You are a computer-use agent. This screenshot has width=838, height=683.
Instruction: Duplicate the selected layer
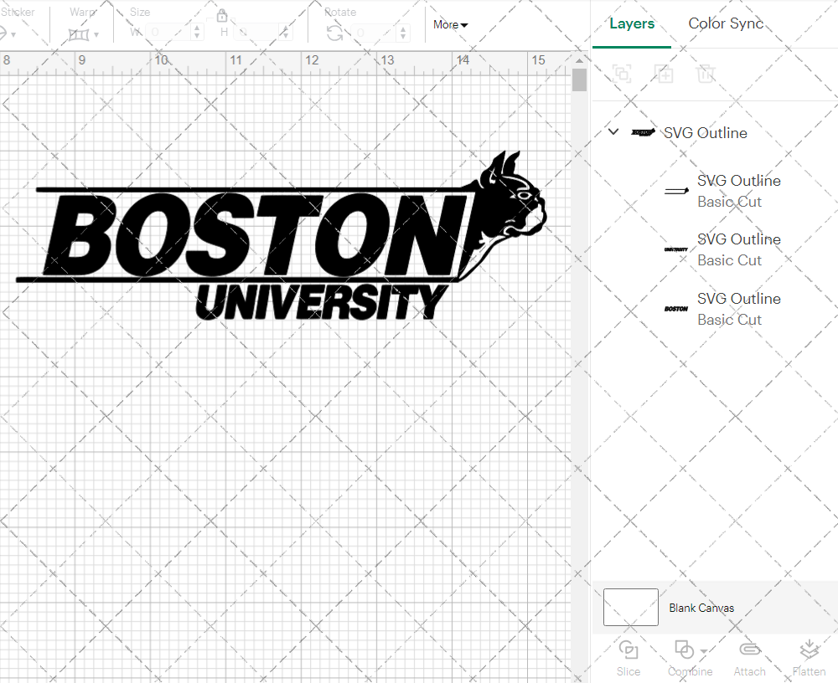pos(665,74)
